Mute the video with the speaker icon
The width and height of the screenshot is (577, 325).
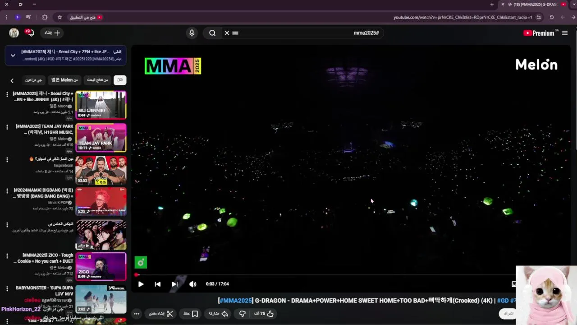[193, 284]
